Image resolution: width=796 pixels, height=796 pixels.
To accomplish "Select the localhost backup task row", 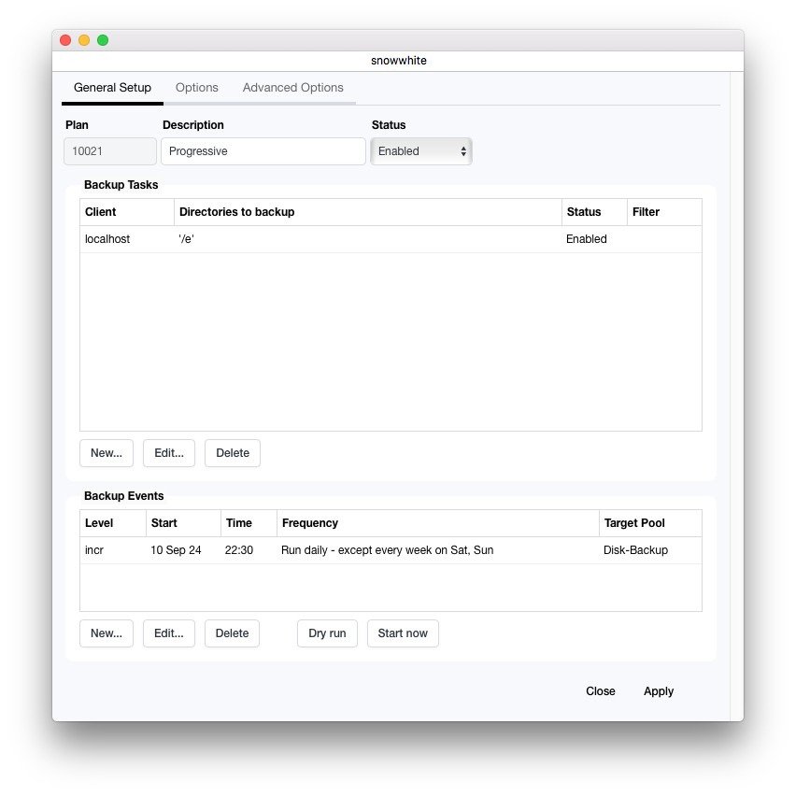I will click(x=390, y=239).
